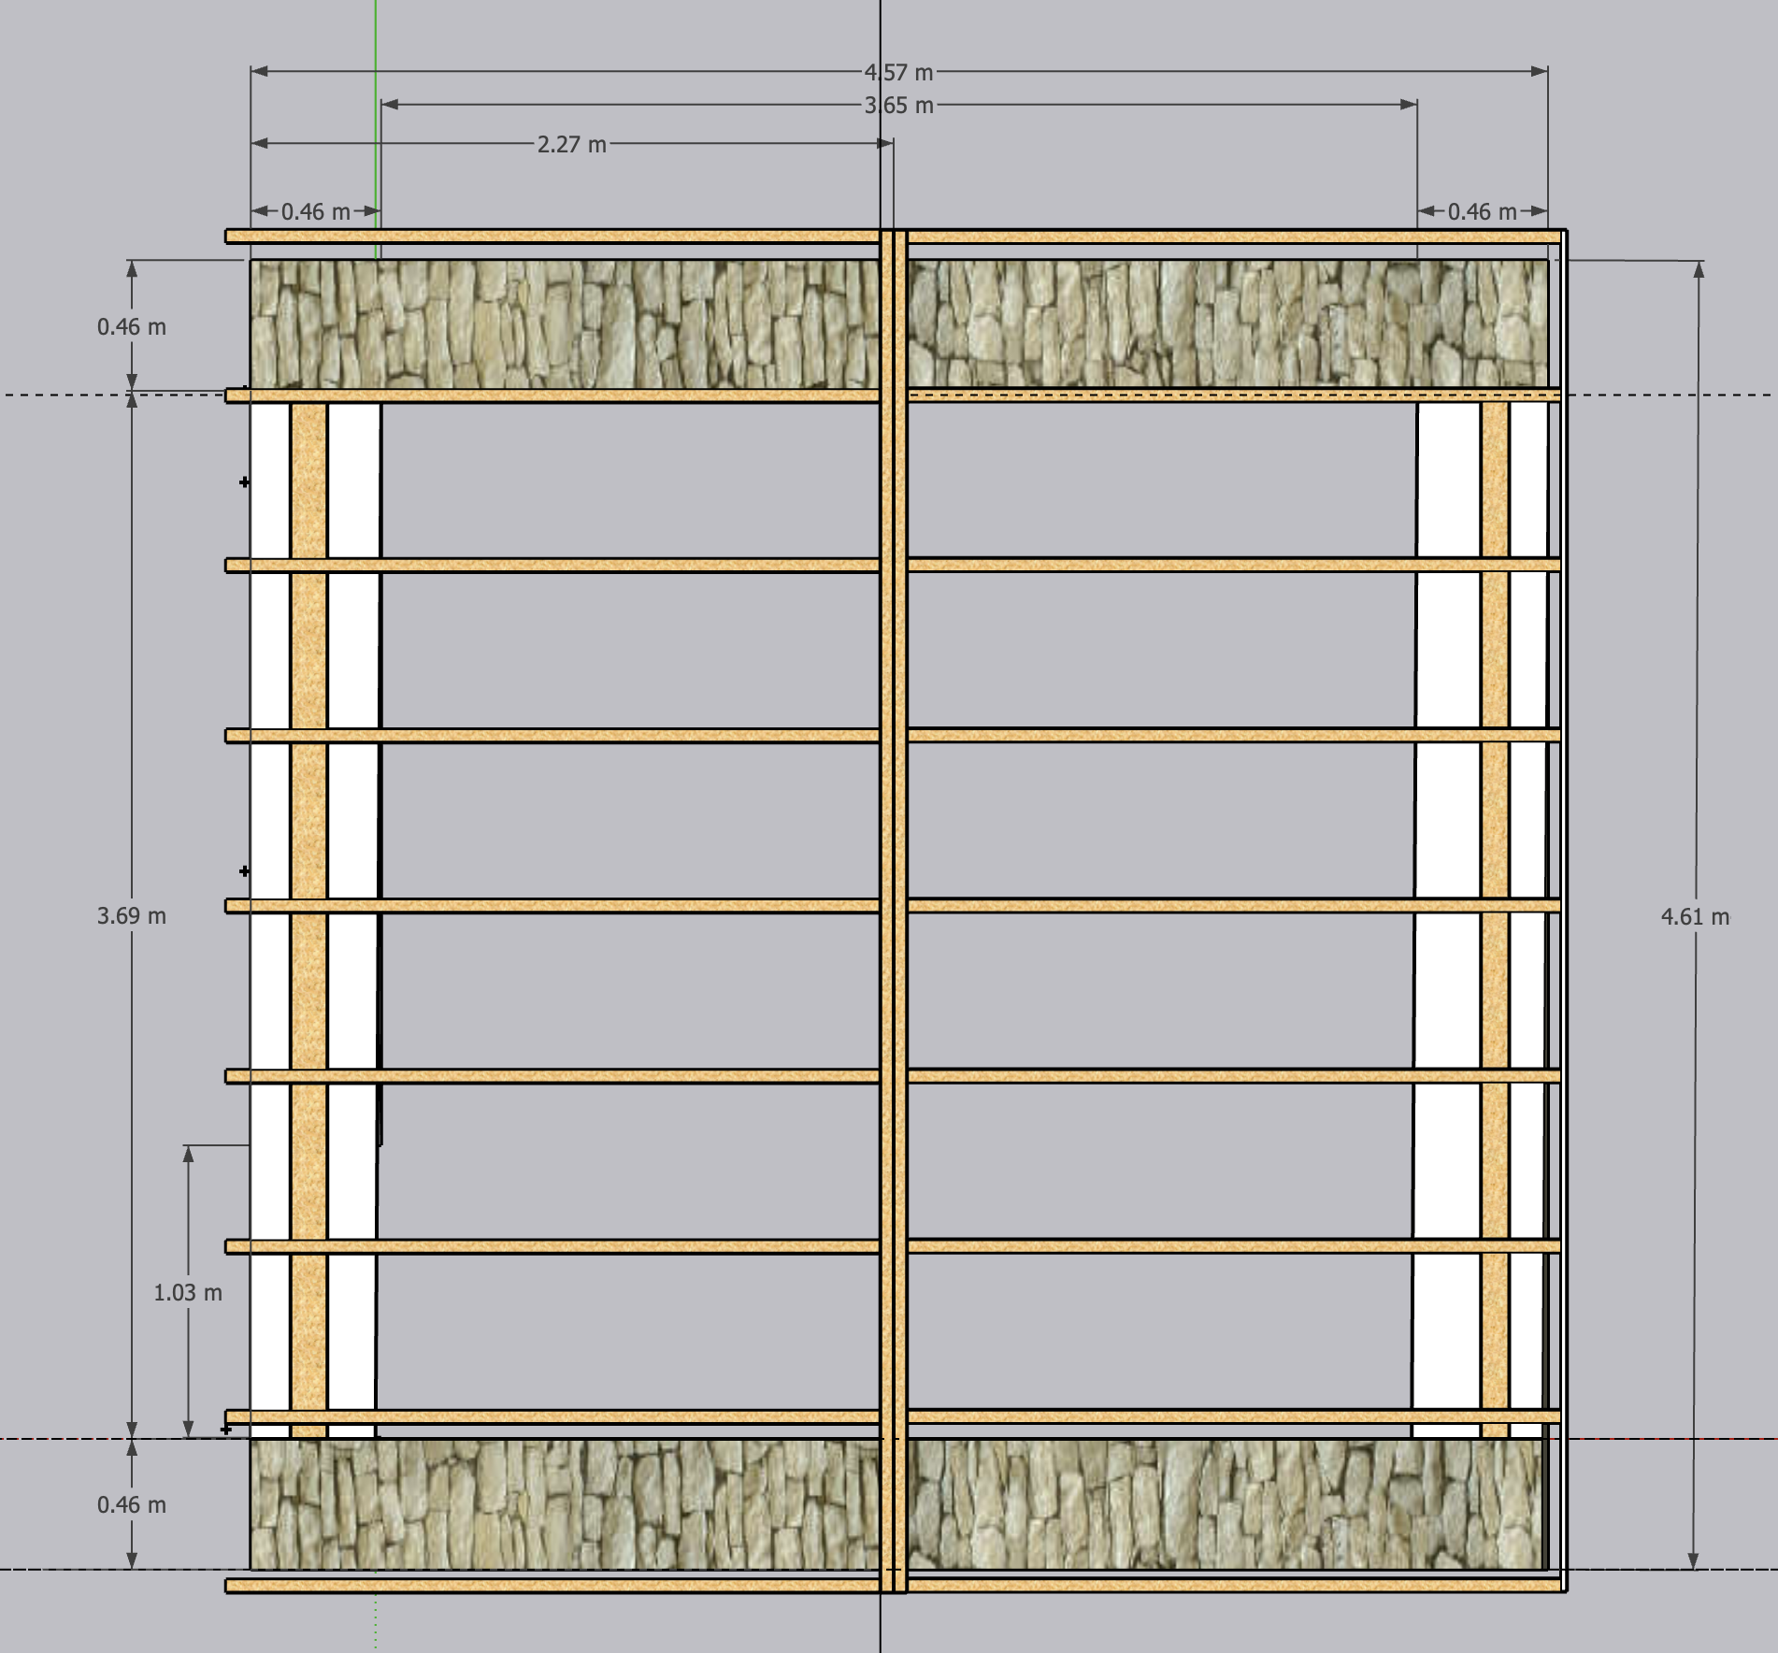Screen dimensions: 1778x1653
Task: Select the central vertical wooden post
Action: (x=894, y=912)
